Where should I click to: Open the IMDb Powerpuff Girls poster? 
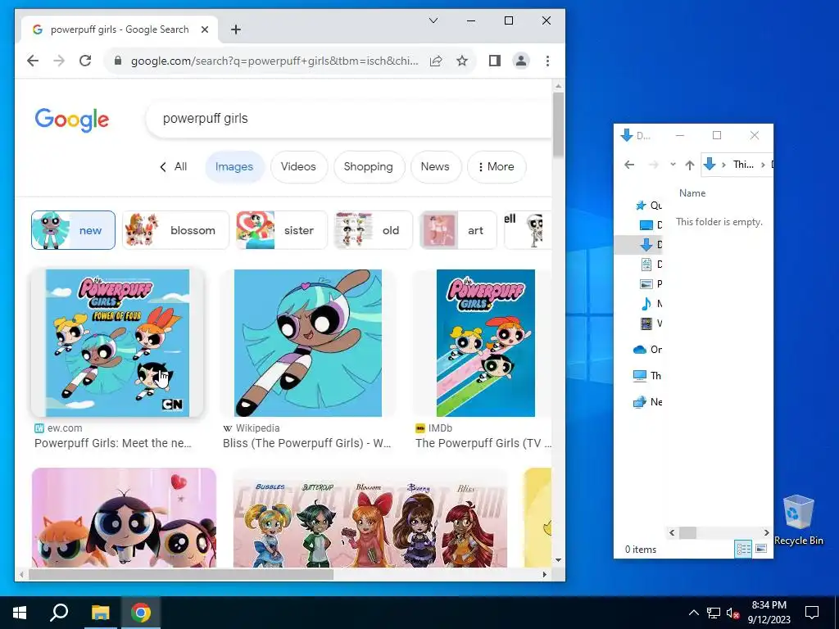coord(485,343)
